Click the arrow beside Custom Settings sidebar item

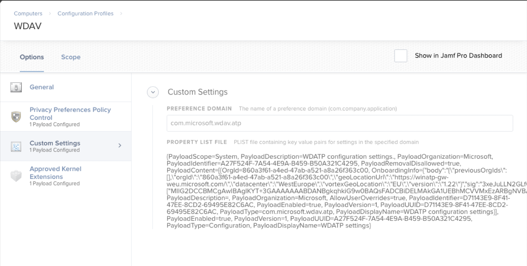coord(120,145)
